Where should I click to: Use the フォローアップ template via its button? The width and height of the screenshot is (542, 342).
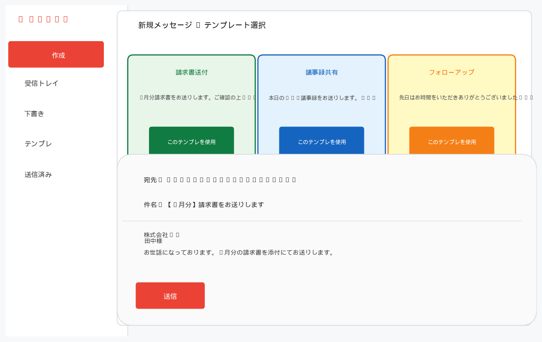pyautogui.click(x=451, y=142)
